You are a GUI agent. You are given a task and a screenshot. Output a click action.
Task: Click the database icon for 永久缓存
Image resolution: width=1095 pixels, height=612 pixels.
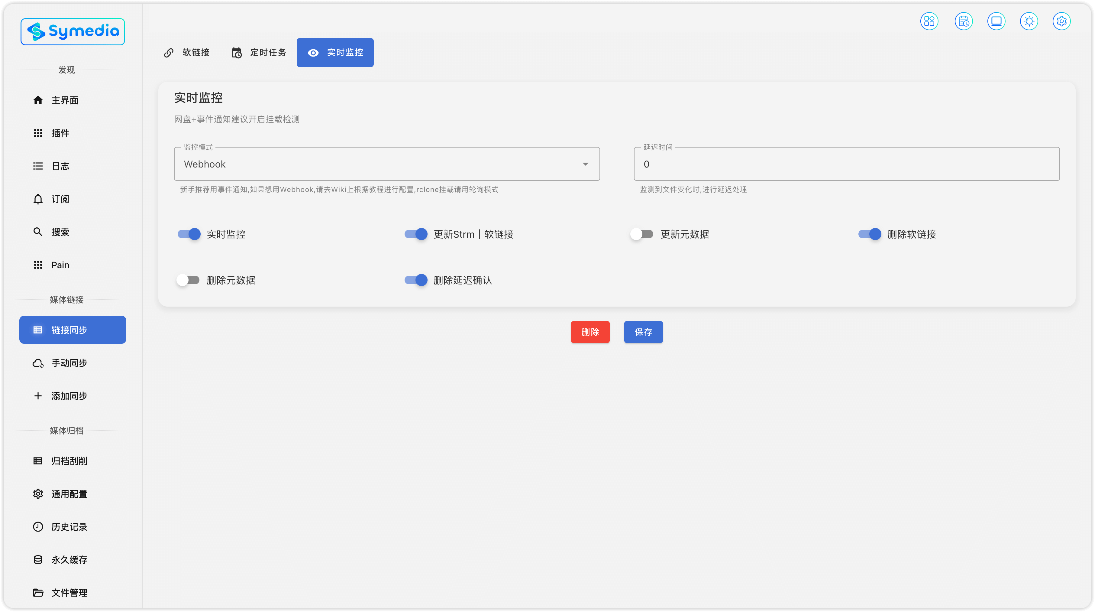point(38,560)
